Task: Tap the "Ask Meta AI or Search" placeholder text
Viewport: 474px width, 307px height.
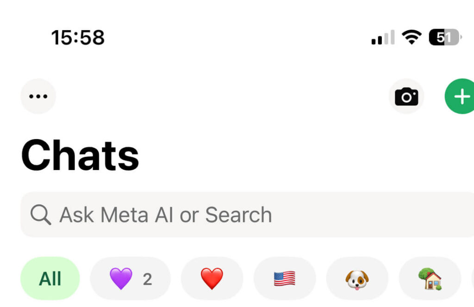Action: pyautogui.click(x=165, y=215)
